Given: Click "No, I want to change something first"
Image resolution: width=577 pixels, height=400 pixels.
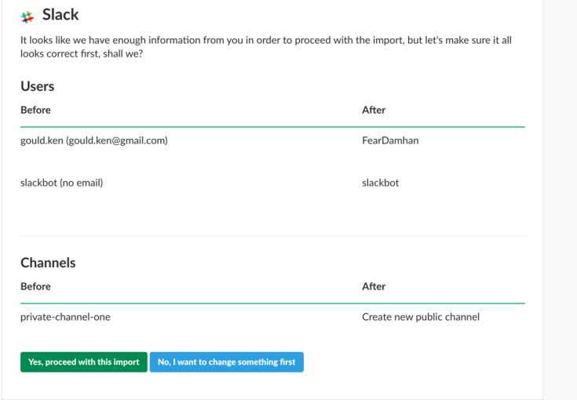Looking at the screenshot, I should [x=226, y=362].
